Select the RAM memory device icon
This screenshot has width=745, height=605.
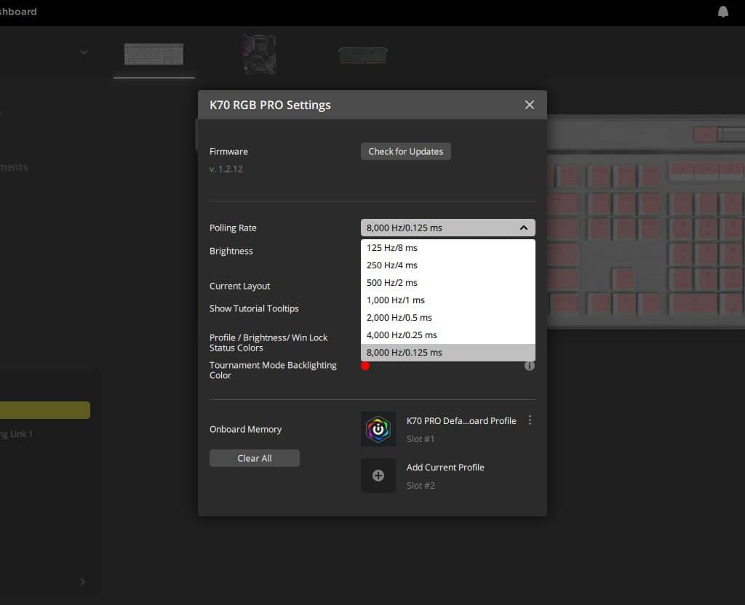click(363, 55)
